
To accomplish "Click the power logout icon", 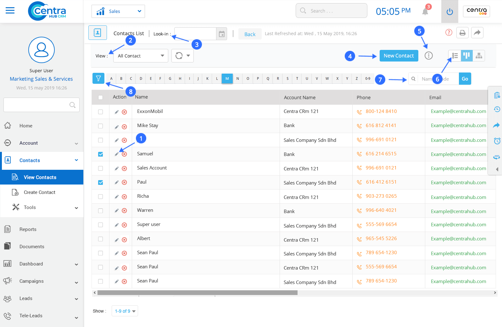I will click(450, 12).
